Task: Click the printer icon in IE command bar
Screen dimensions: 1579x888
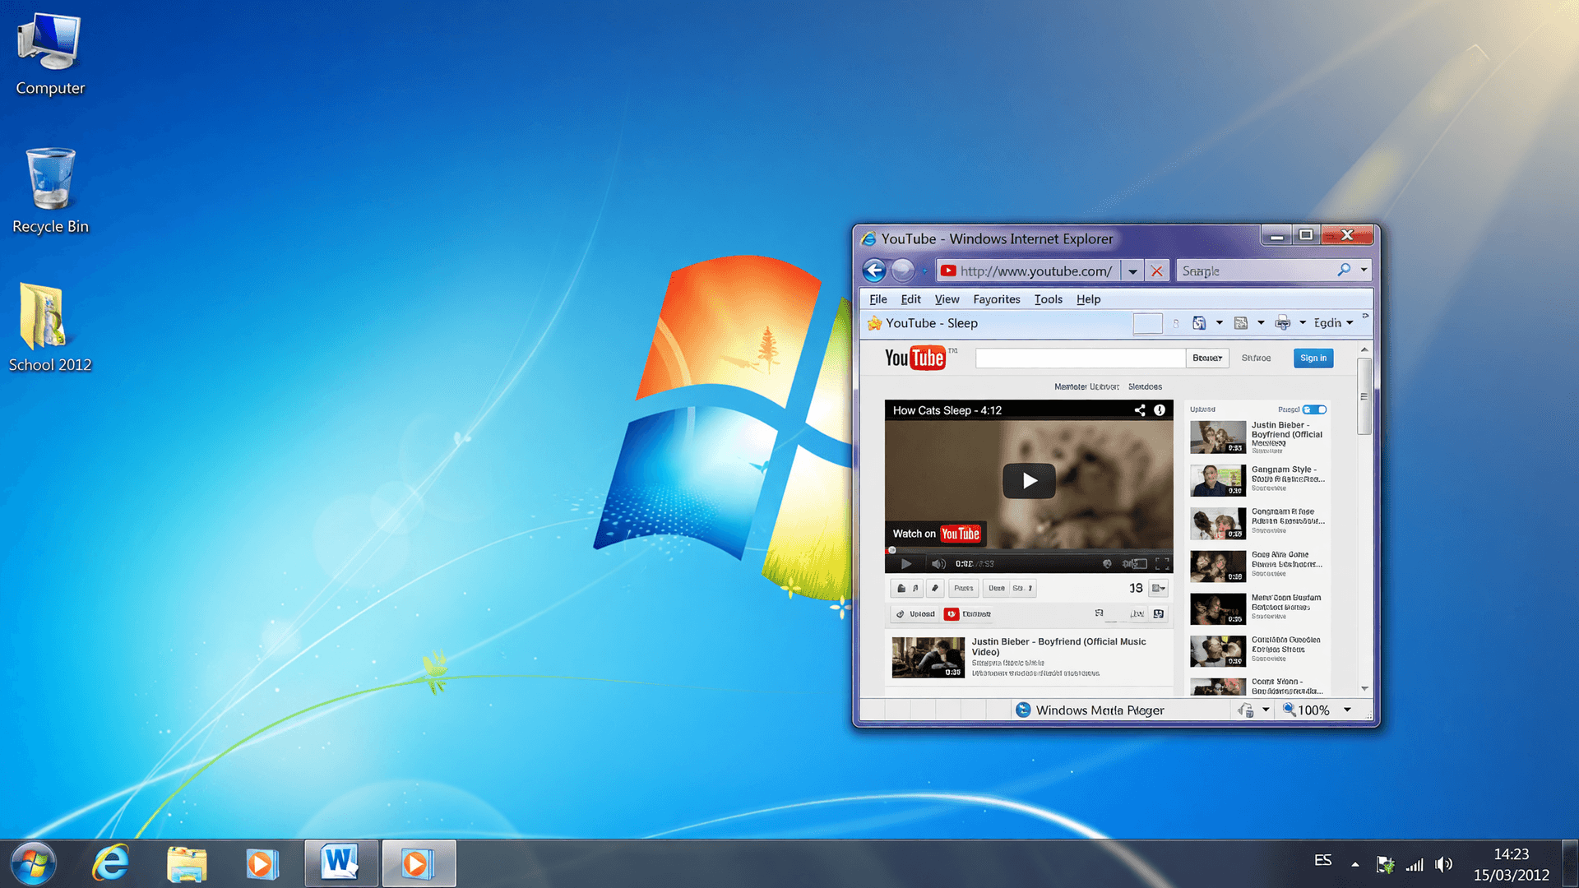Action: coord(1282,323)
